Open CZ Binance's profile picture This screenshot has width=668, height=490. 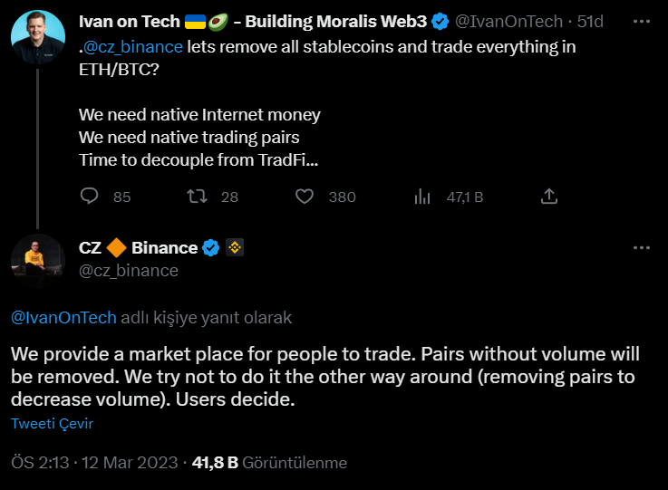[37, 261]
